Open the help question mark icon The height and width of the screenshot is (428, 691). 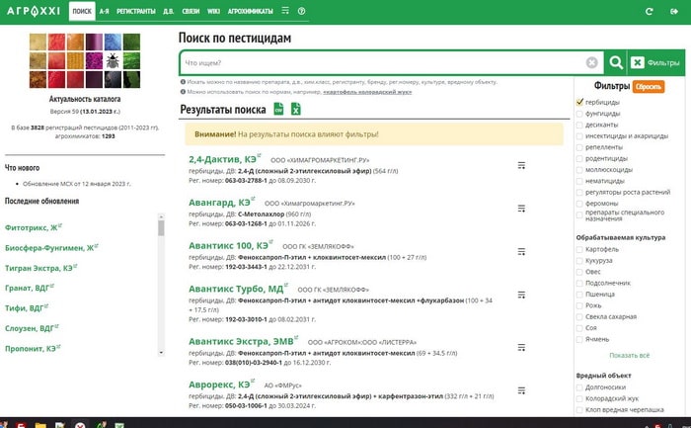coord(301,11)
